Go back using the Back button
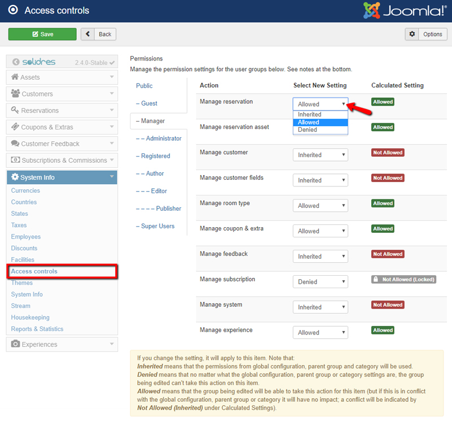 tap(98, 34)
